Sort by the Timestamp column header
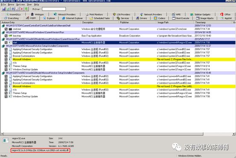Viewport: 236px width, 158px height. pos(213,23)
